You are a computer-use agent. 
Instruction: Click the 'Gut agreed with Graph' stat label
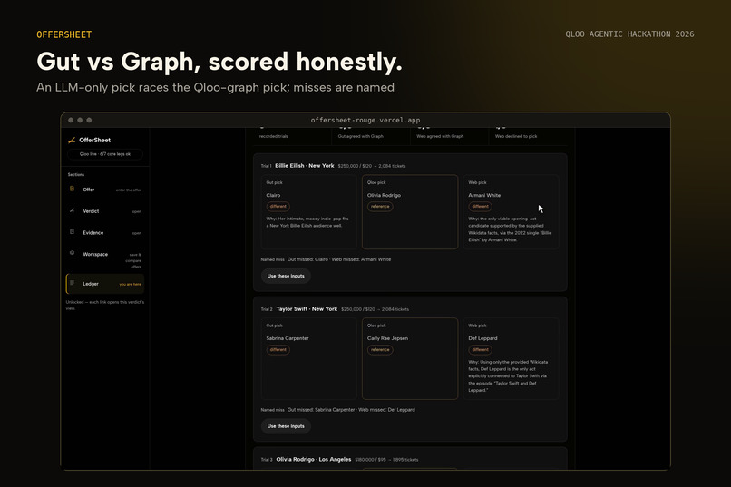(360, 137)
